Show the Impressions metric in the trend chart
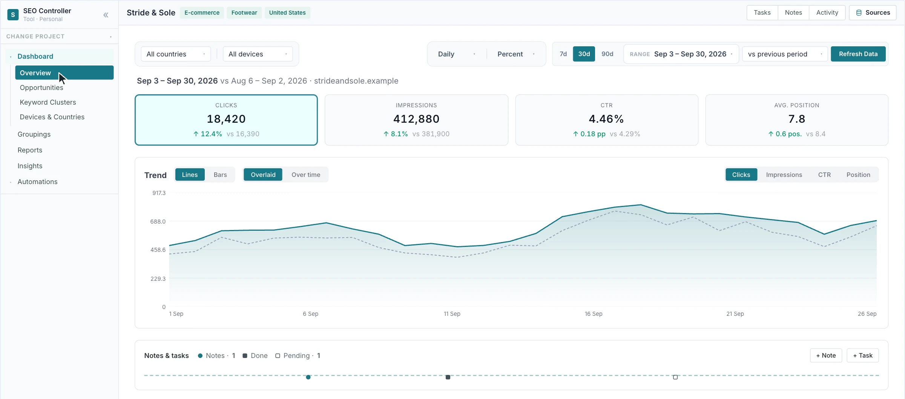The height and width of the screenshot is (399, 905). pyautogui.click(x=784, y=175)
